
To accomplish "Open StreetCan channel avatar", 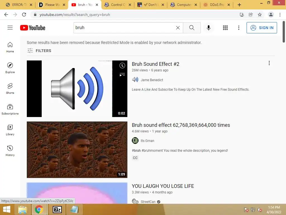I will click(x=135, y=201).
